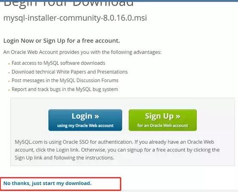Click the green Sign Up button
The image size is (238, 192).
click(163, 120)
